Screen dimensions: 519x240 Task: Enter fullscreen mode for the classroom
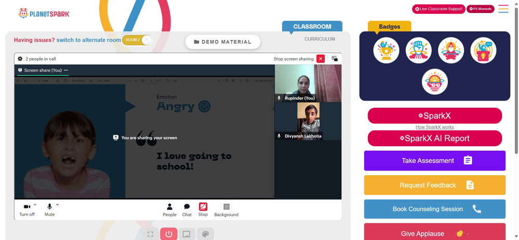(x=151, y=234)
